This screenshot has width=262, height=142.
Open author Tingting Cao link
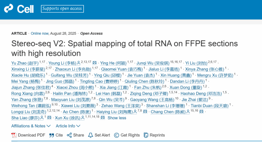[100, 81]
